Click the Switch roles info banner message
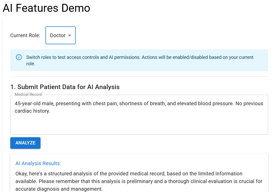This screenshot has width=274, height=192. point(140,60)
